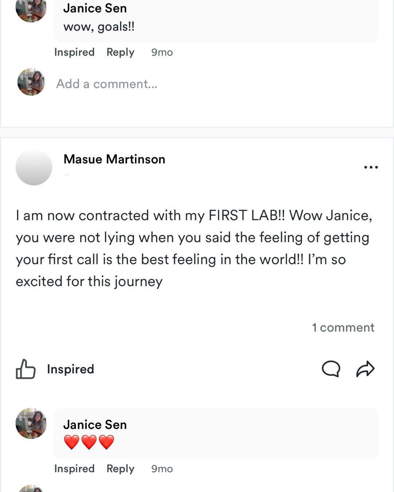Click the avatar beside Add a comment
394x492 pixels.
click(x=31, y=82)
